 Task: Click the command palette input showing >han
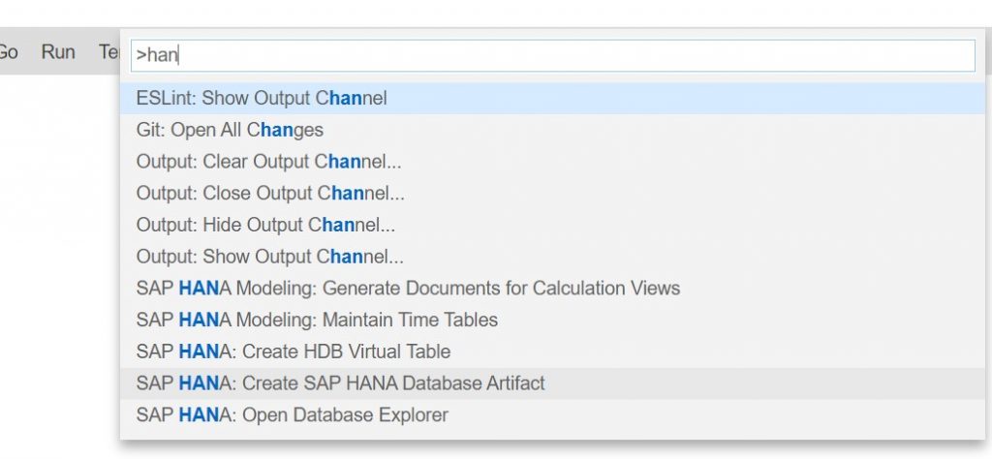[x=553, y=55]
